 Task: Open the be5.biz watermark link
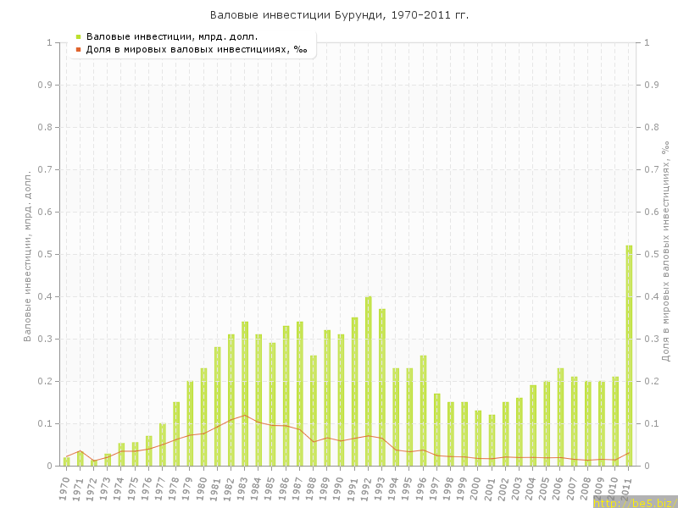point(634,503)
